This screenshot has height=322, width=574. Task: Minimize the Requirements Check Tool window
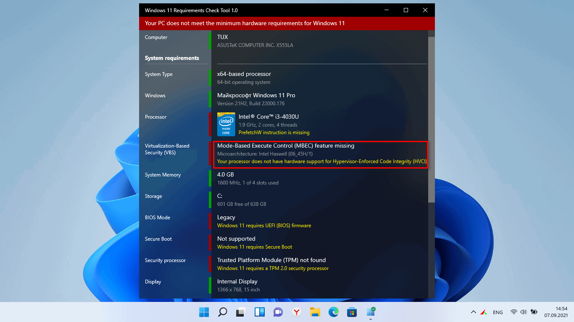[x=387, y=10]
